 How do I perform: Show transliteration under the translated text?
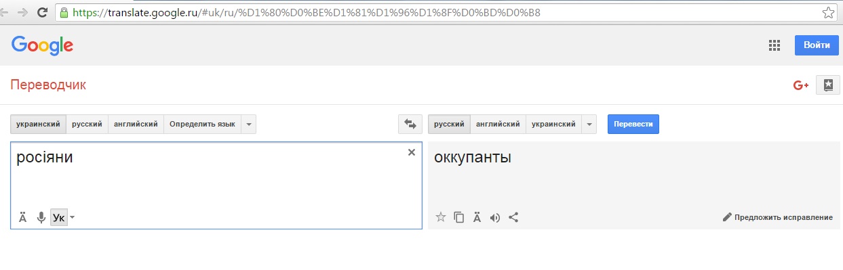(477, 217)
